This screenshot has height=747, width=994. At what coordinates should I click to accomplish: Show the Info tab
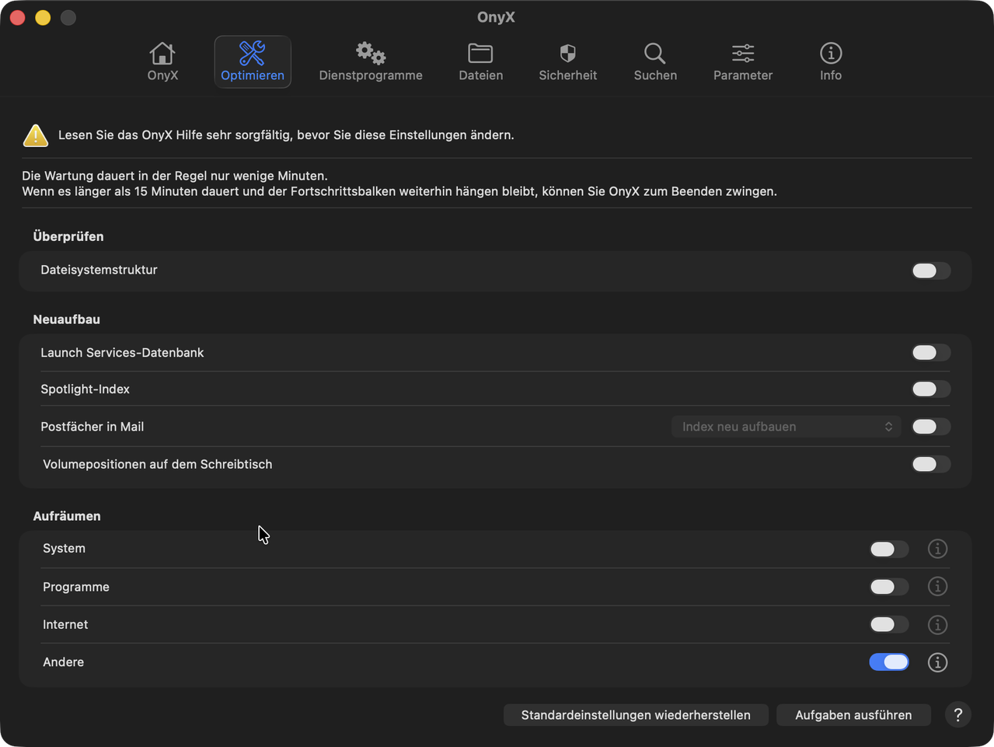(x=831, y=62)
